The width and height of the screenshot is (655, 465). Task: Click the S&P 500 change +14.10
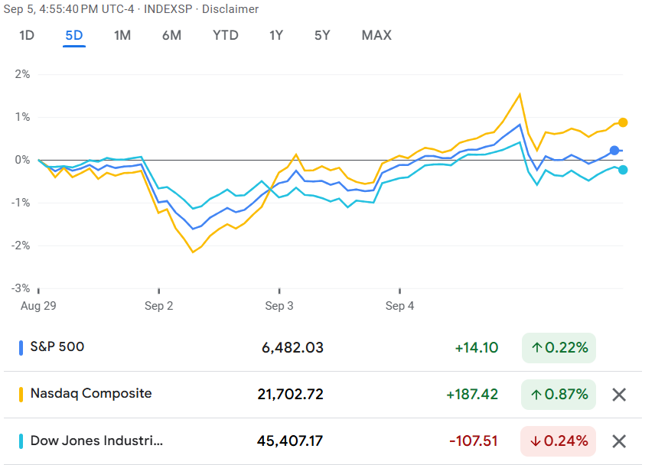(477, 348)
